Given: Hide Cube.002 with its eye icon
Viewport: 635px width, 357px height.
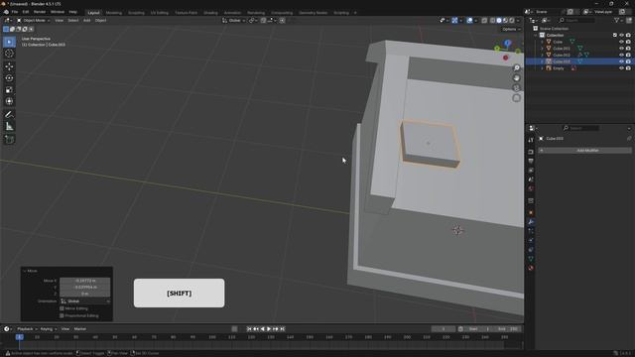Looking at the screenshot, I should click(621, 56).
